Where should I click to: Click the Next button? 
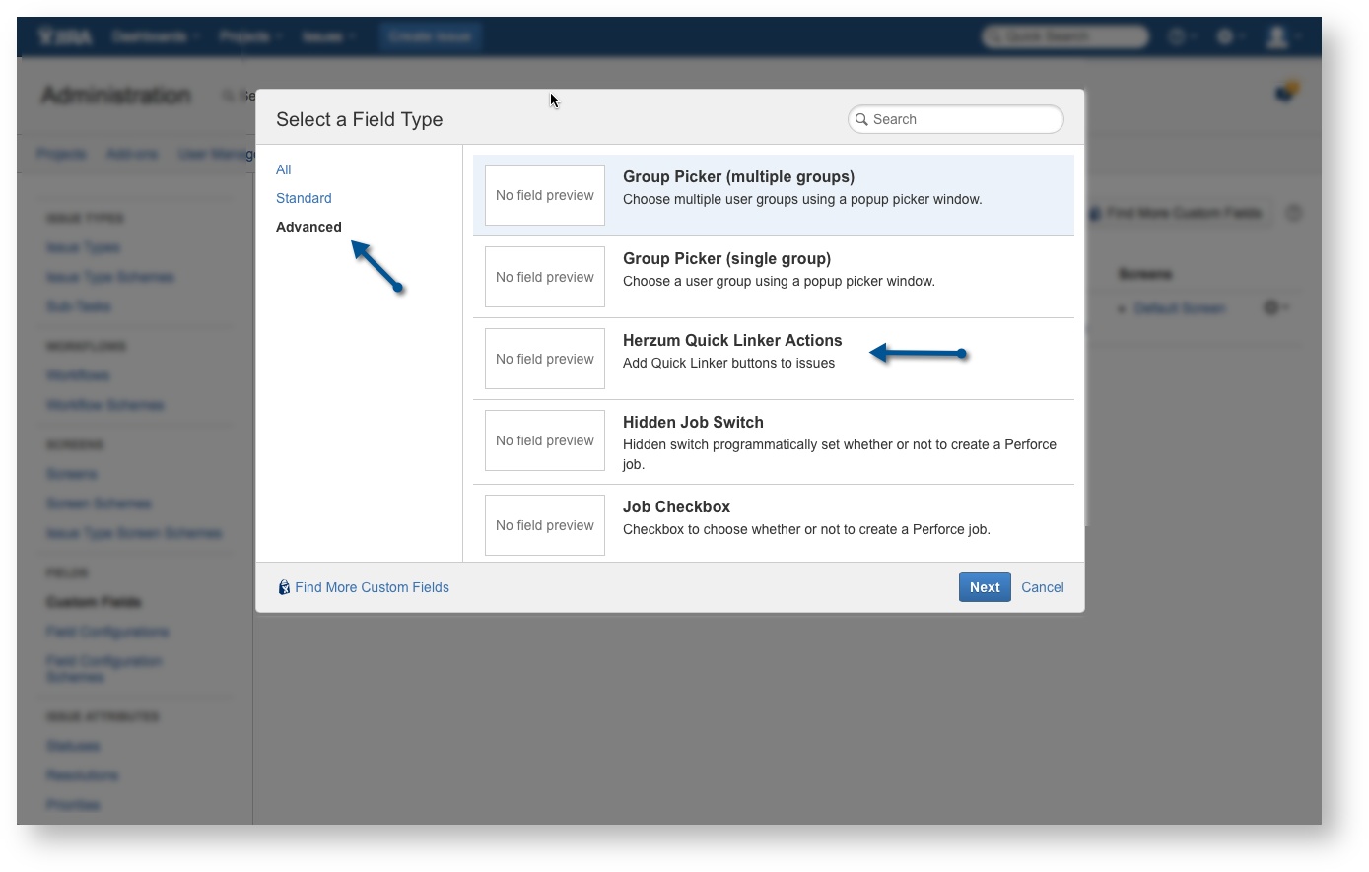(x=984, y=587)
